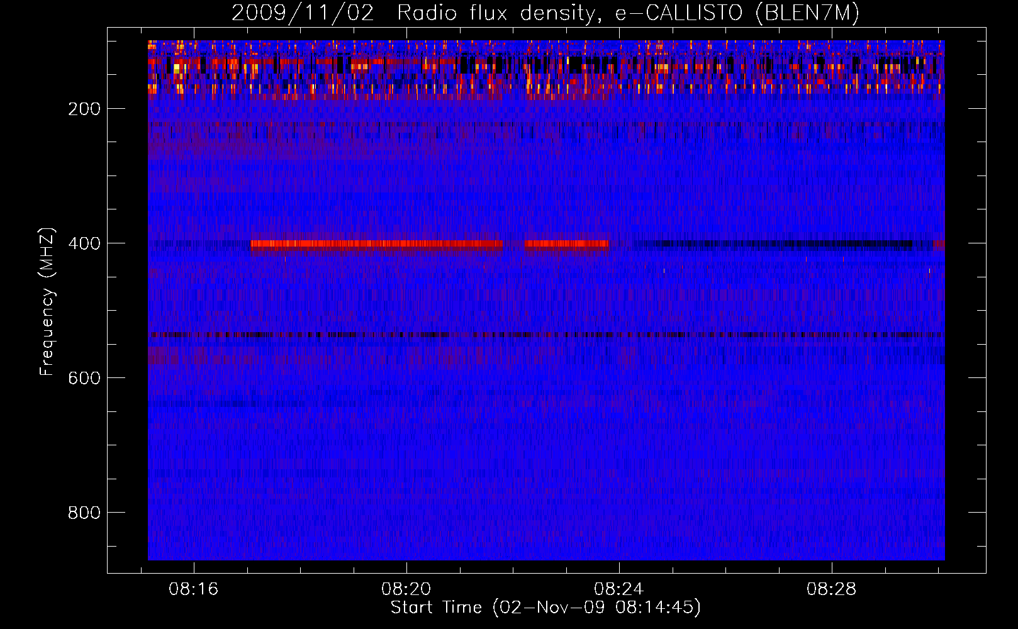Viewport: 1018px width, 629px height.
Task: Click the Start Time axis label
Action: point(545,608)
